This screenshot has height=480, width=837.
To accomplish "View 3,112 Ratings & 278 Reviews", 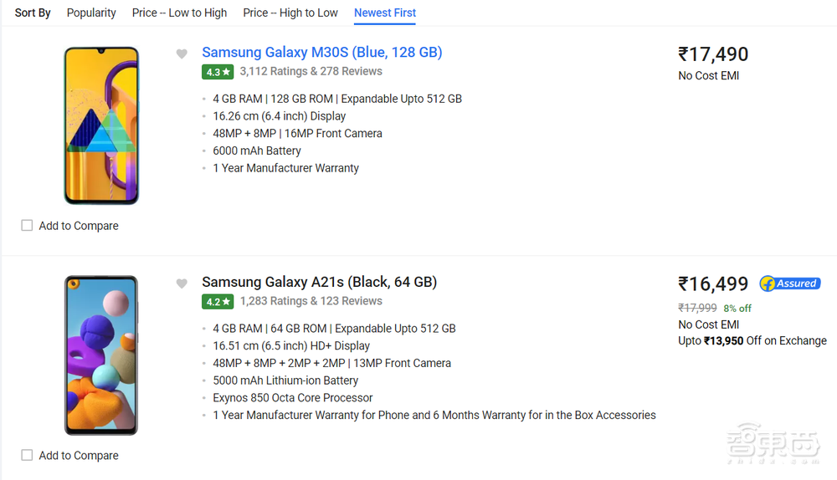I will pos(311,72).
